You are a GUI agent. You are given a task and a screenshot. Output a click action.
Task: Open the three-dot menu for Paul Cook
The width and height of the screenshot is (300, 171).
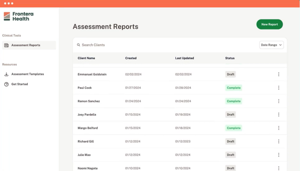coord(279,88)
